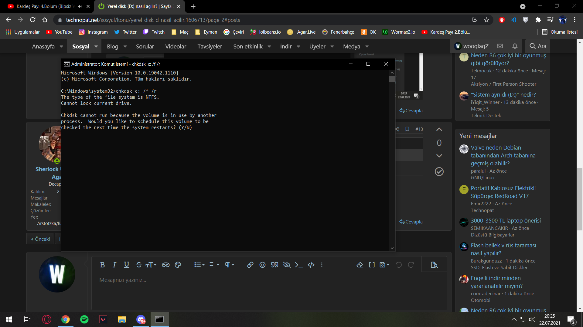
Task: Click the Önceki page button
Action: pyautogui.click(x=40, y=239)
